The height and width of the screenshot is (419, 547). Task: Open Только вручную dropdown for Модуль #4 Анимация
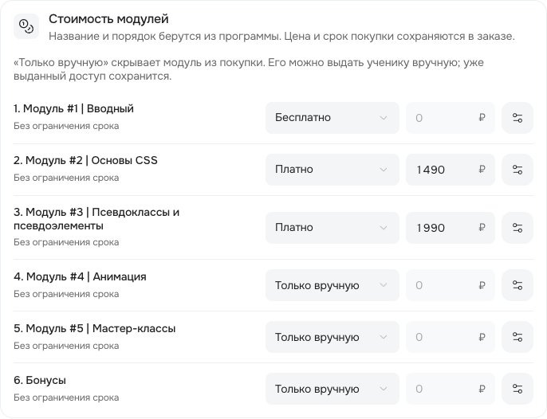pyautogui.click(x=332, y=285)
